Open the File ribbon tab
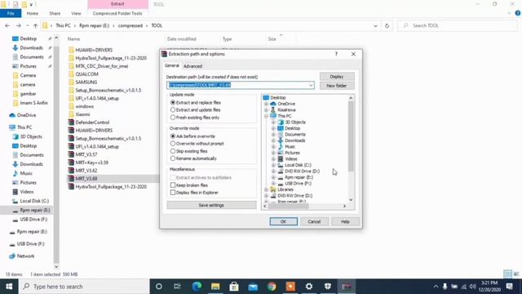The image size is (522, 294). click(x=11, y=13)
